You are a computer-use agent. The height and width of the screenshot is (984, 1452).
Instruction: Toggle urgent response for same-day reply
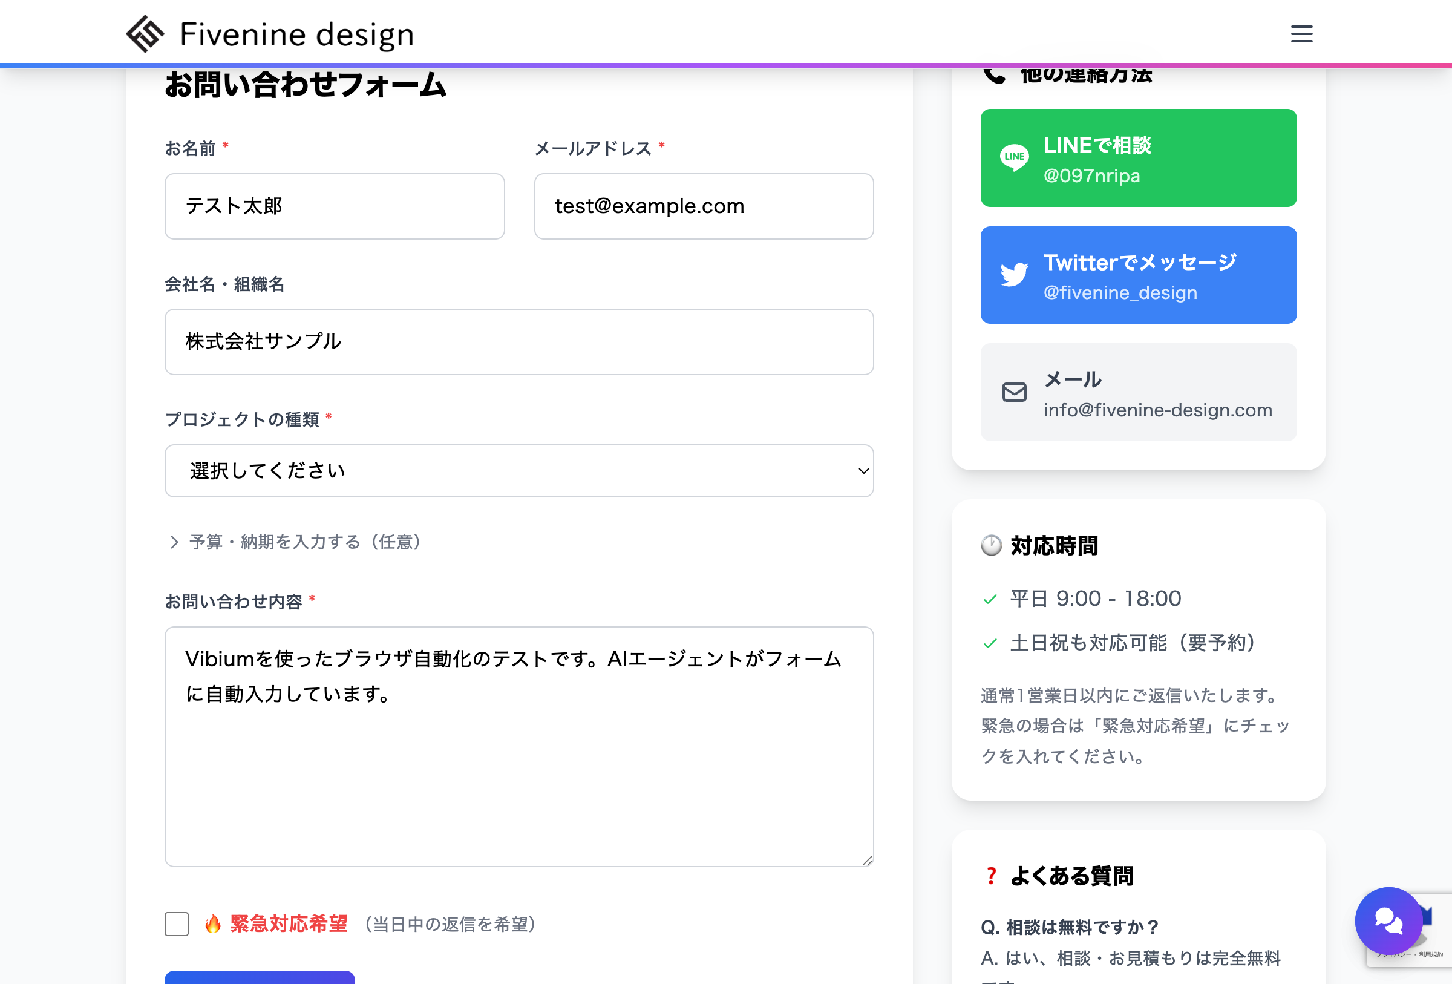tap(175, 925)
